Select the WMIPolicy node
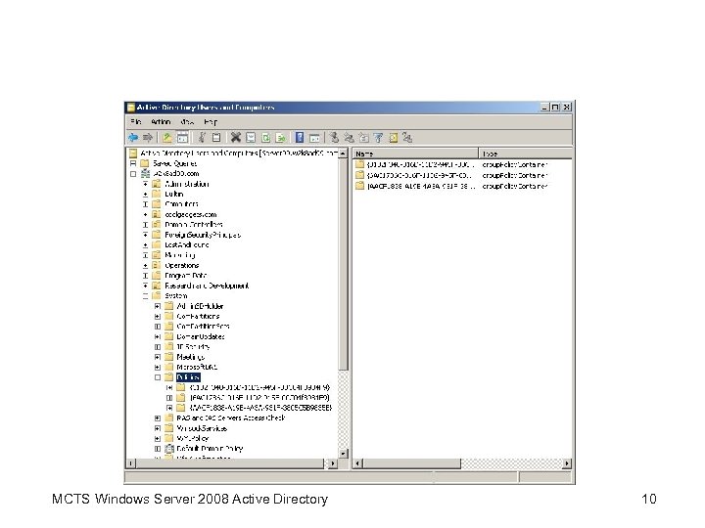 tap(193, 438)
